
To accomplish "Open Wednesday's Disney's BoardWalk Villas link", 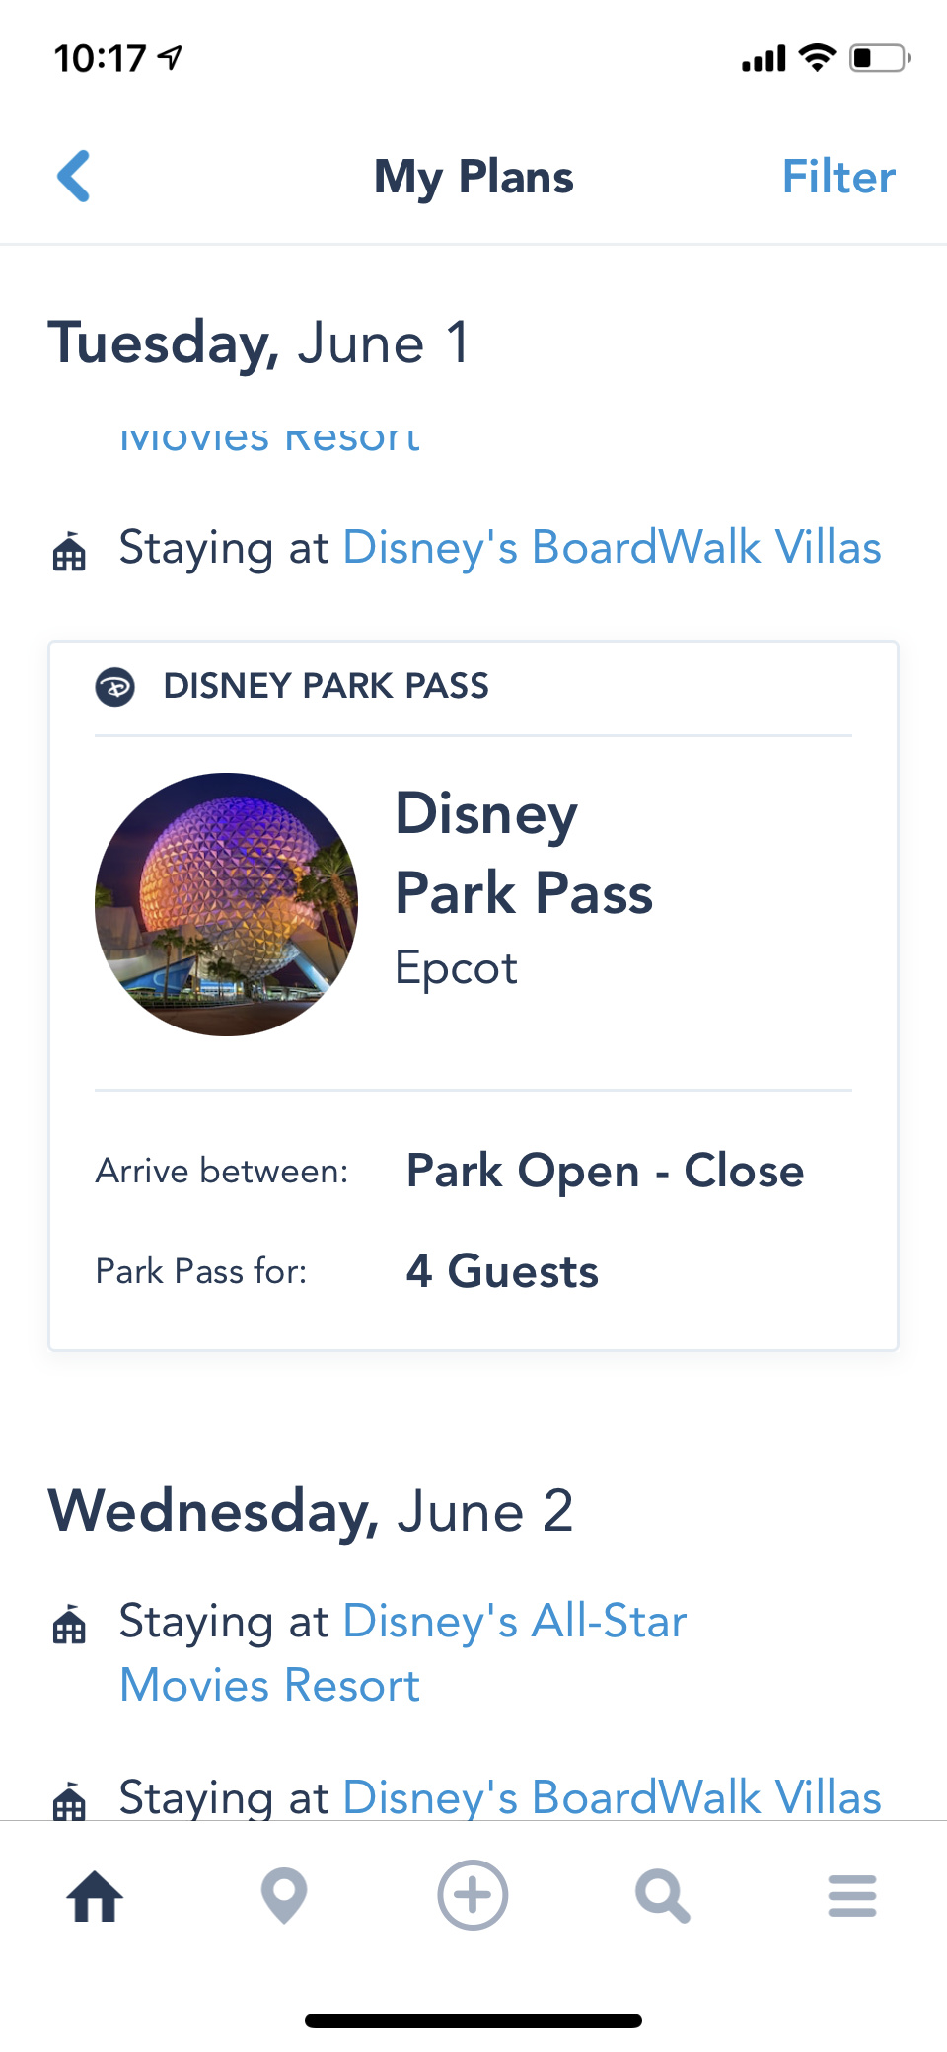I will (x=612, y=1796).
